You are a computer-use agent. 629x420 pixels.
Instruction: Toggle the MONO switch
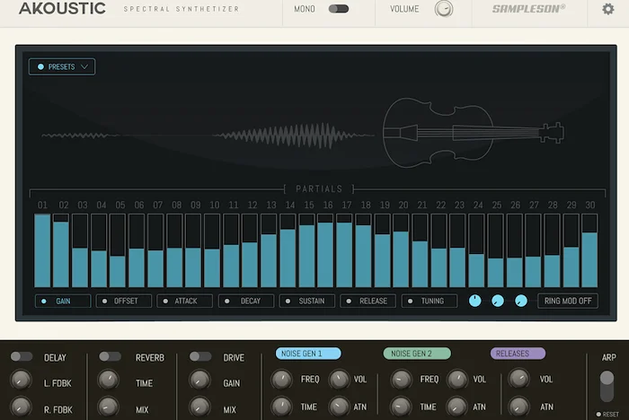click(x=339, y=9)
